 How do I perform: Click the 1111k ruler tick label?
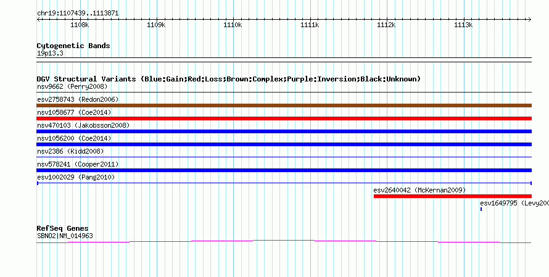point(310,25)
